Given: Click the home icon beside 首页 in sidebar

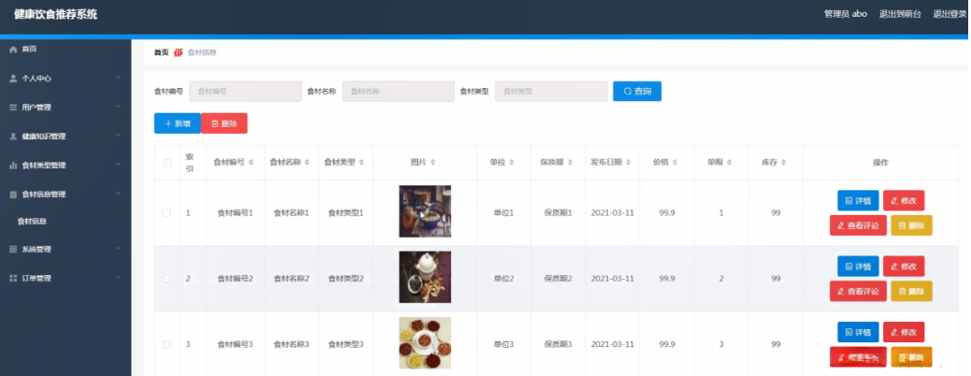Looking at the screenshot, I should tap(13, 49).
